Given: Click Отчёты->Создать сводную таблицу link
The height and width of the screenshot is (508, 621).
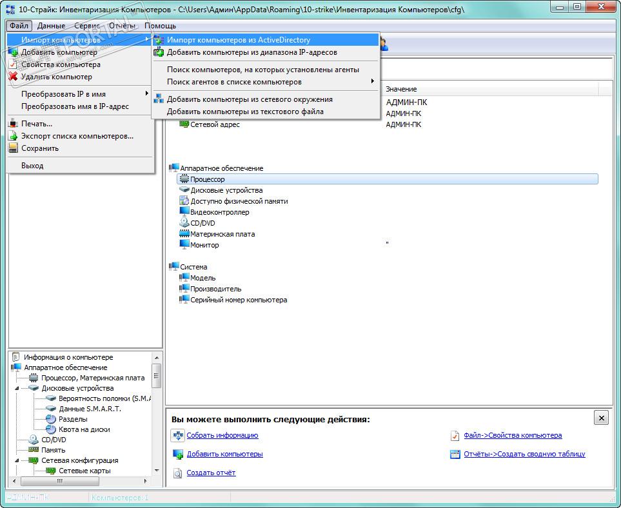Looking at the screenshot, I should 524,454.
